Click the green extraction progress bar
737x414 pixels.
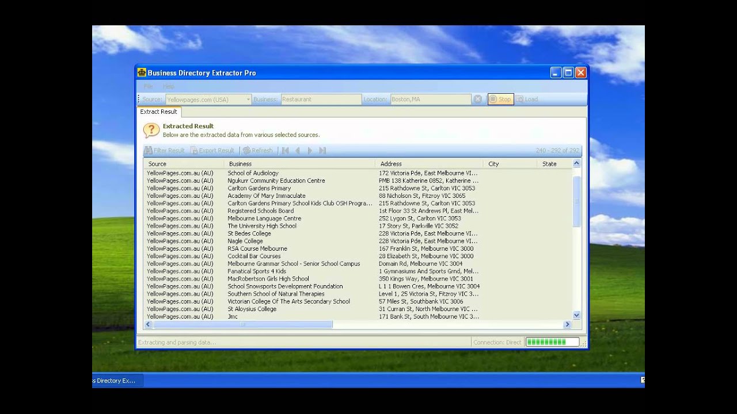(553, 342)
